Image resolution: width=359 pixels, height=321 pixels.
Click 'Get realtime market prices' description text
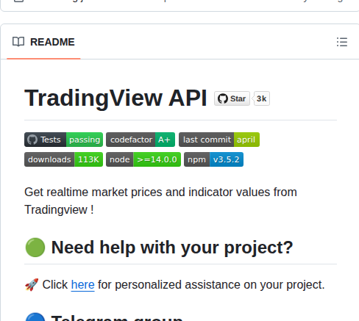(x=160, y=201)
